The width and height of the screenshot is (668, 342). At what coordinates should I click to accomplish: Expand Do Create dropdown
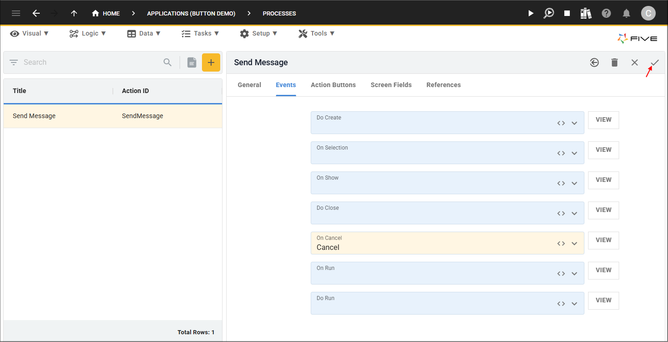[574, 123]
